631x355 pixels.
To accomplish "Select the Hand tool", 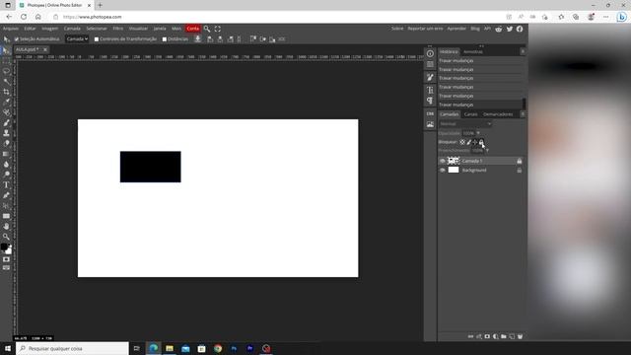I will click(x=6, y=226).
